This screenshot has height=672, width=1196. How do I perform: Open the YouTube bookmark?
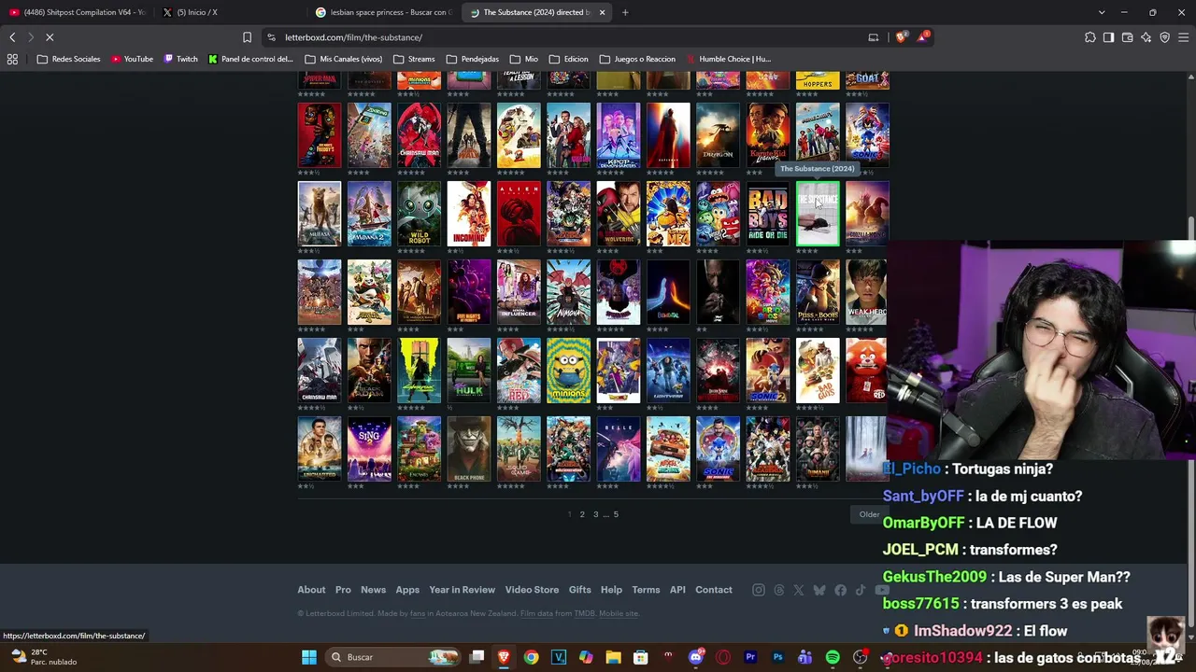click(x=132, y=59)
